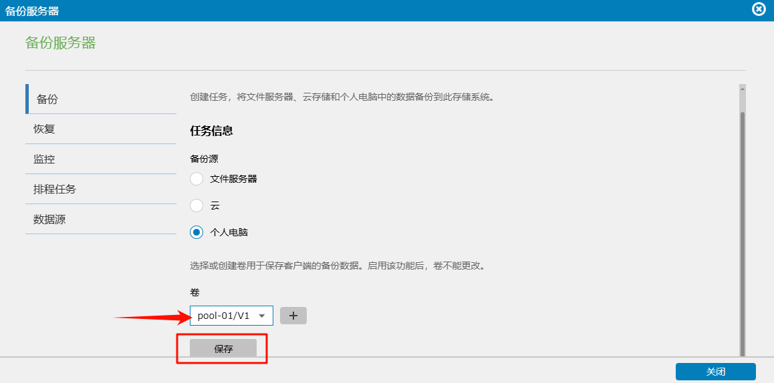774x383 pixels.
Task: Click the 备份源 field label
Action: (x=205, y=159)
